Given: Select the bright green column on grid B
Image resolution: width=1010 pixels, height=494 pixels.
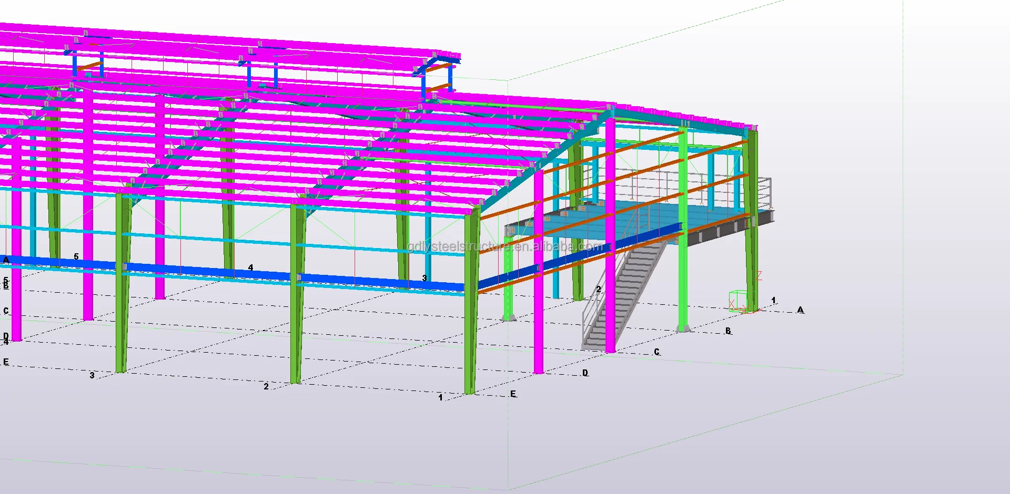Looking at the screenshot, I should (683, 229).
